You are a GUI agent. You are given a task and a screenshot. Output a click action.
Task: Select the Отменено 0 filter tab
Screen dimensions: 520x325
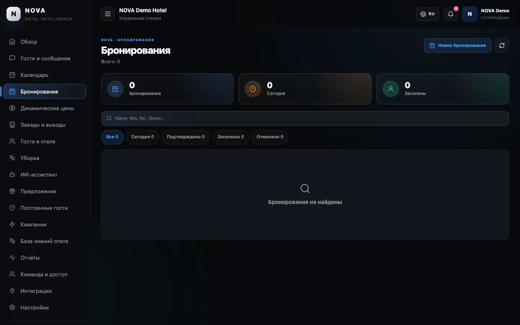point(270,137)
